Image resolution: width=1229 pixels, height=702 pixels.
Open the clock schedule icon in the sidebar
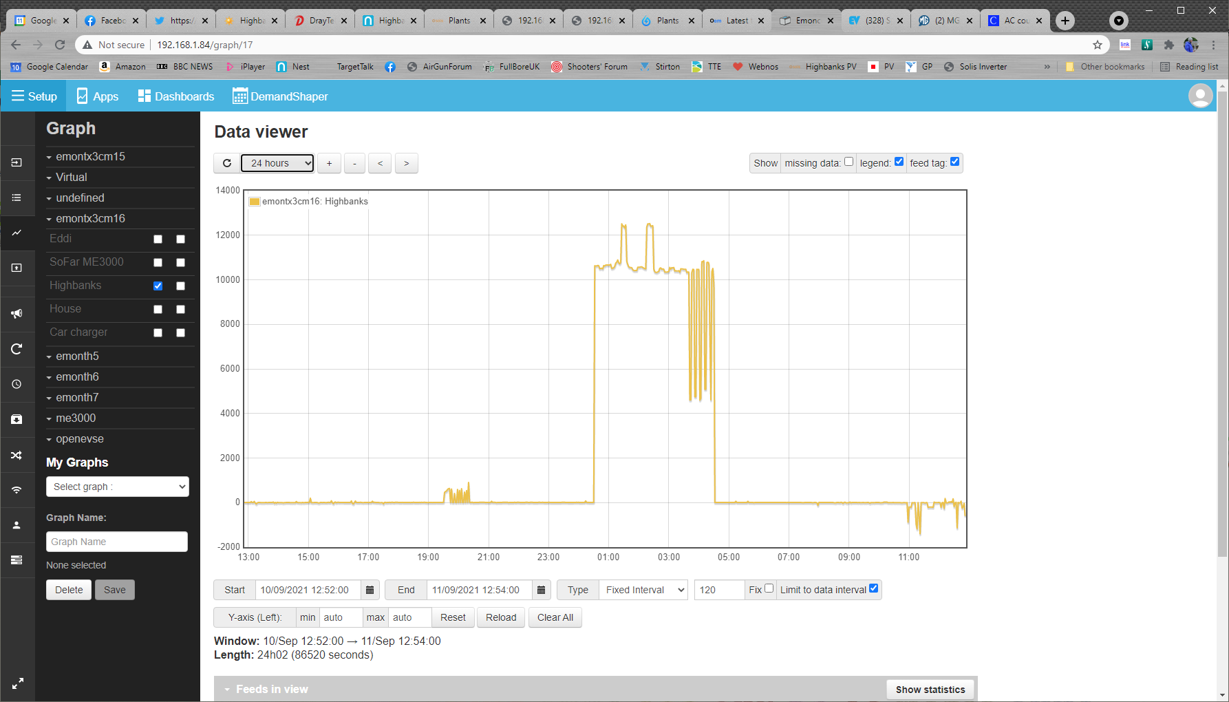click(17, 384)
